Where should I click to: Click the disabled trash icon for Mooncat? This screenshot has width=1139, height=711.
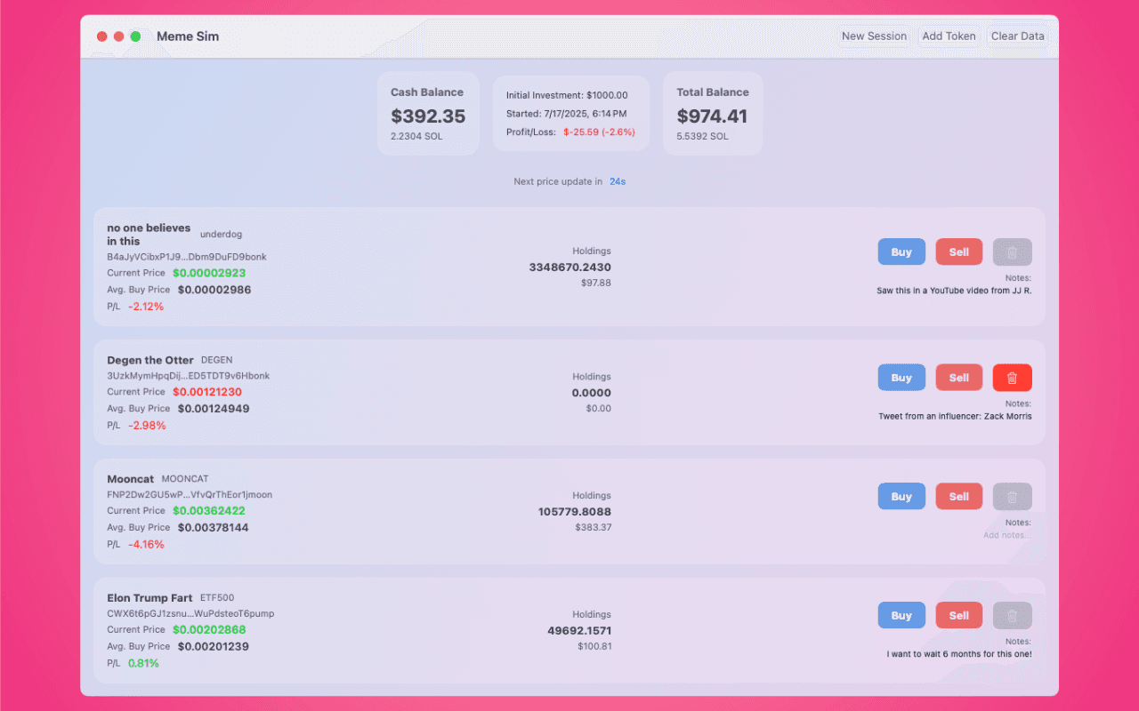[1012, 496]
